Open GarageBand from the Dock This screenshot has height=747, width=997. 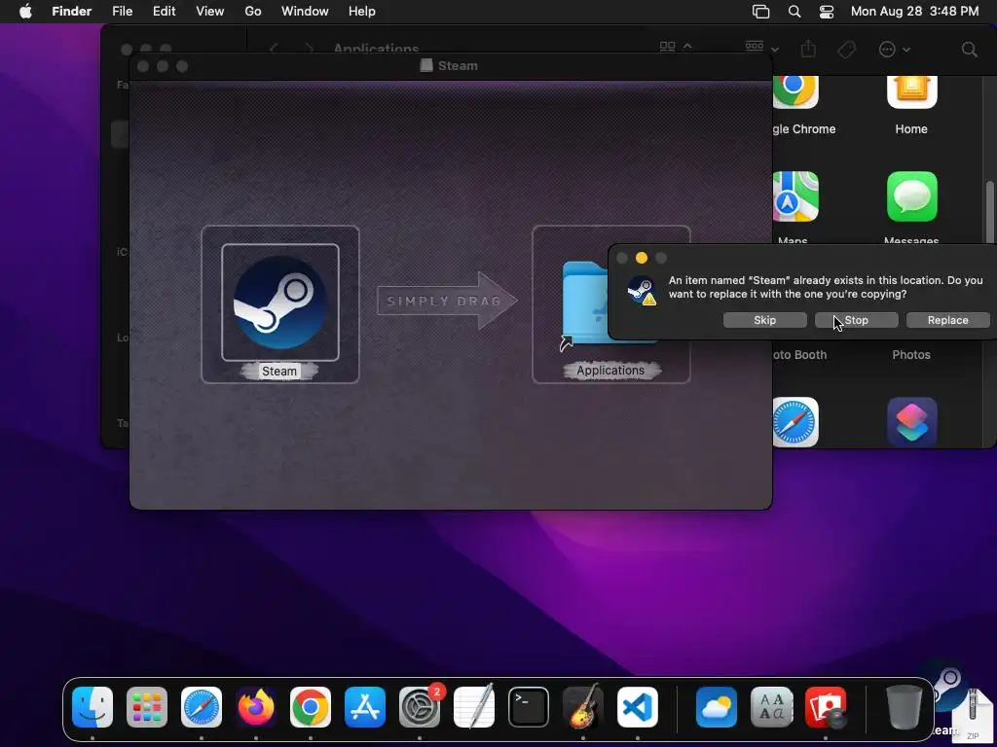583,706
